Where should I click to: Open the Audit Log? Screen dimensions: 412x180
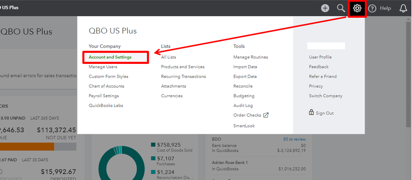243,105
